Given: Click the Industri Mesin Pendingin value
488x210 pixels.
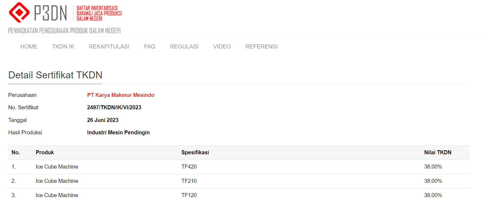Looking at the screenshot, I should (118, 132).
